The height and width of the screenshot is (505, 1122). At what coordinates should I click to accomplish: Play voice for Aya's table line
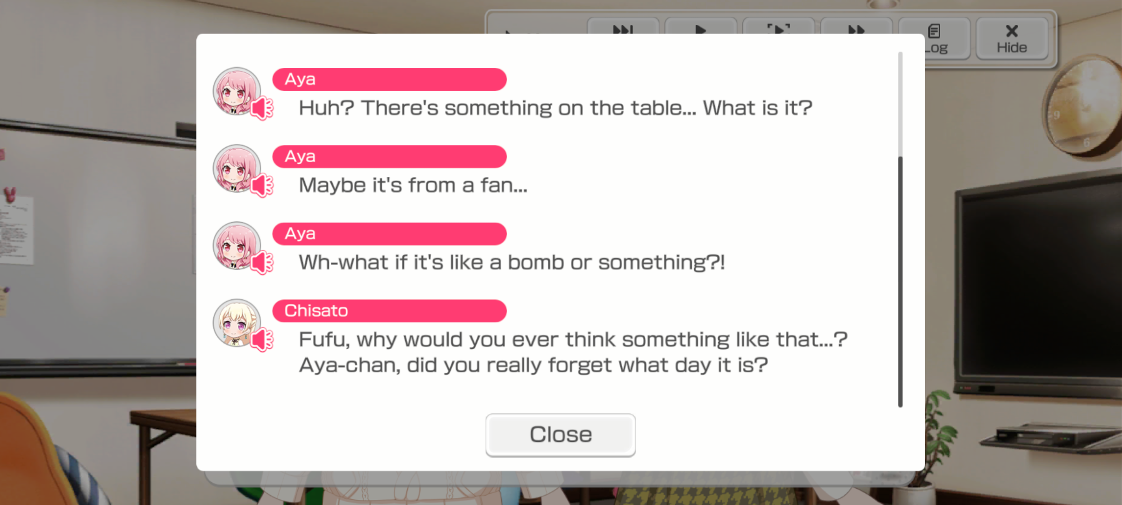click(x=262, y=108)
